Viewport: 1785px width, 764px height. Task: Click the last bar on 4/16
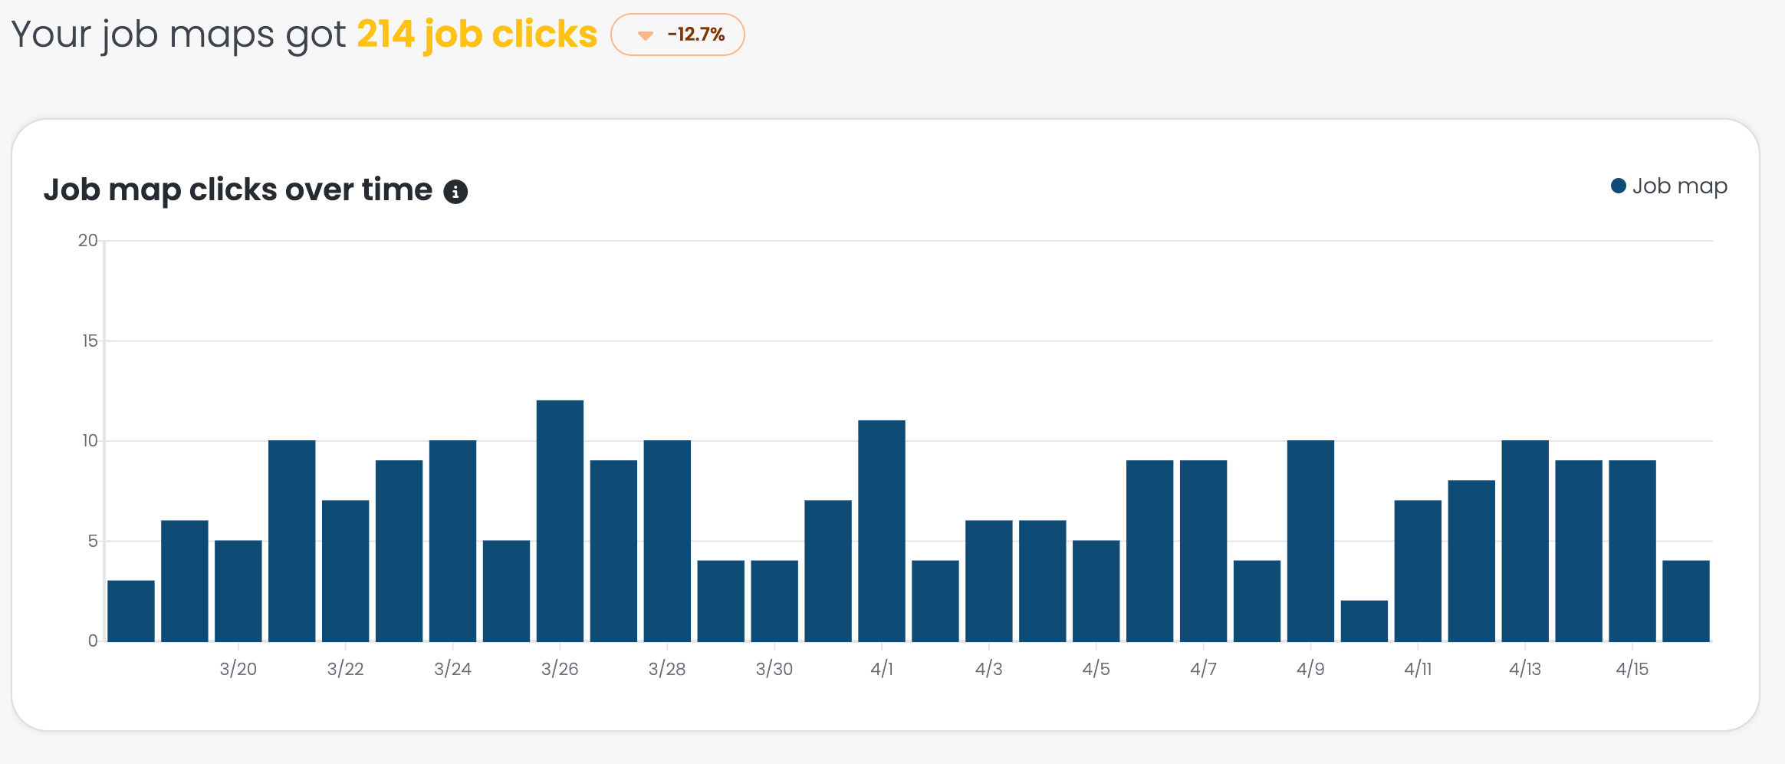point(1686,601)
